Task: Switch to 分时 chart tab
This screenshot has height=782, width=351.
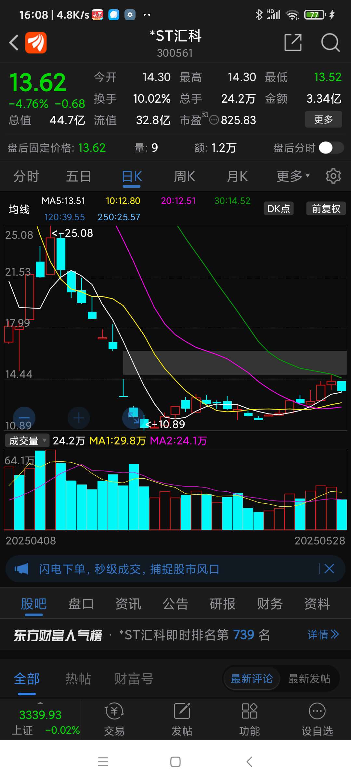Action: point(26,176)
